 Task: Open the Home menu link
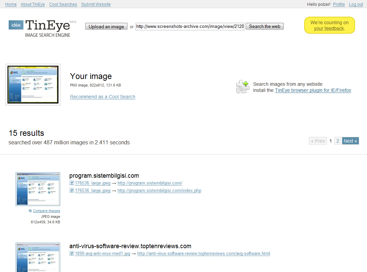[x=11, y=4]
